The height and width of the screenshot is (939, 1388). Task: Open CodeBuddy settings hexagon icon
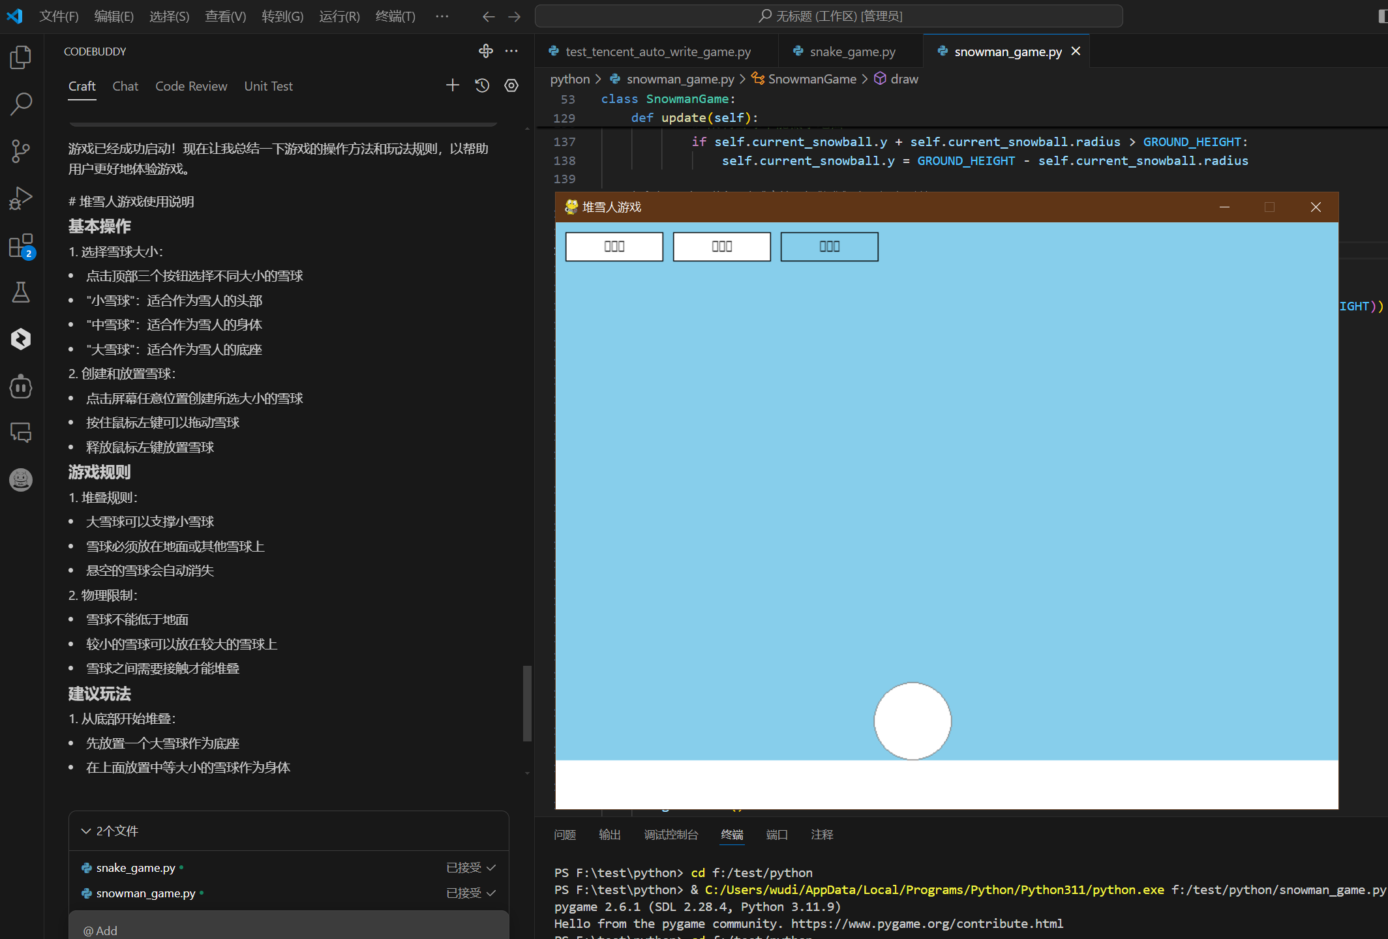[x=511, y=85]
